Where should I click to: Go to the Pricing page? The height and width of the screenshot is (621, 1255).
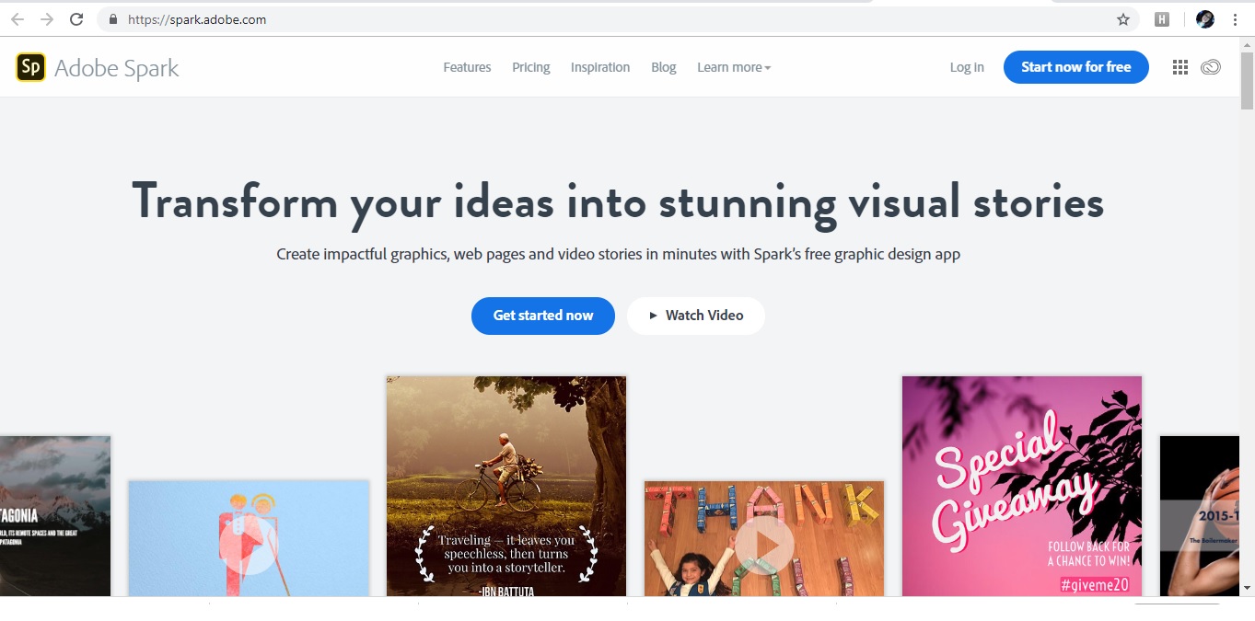point(531,67)
